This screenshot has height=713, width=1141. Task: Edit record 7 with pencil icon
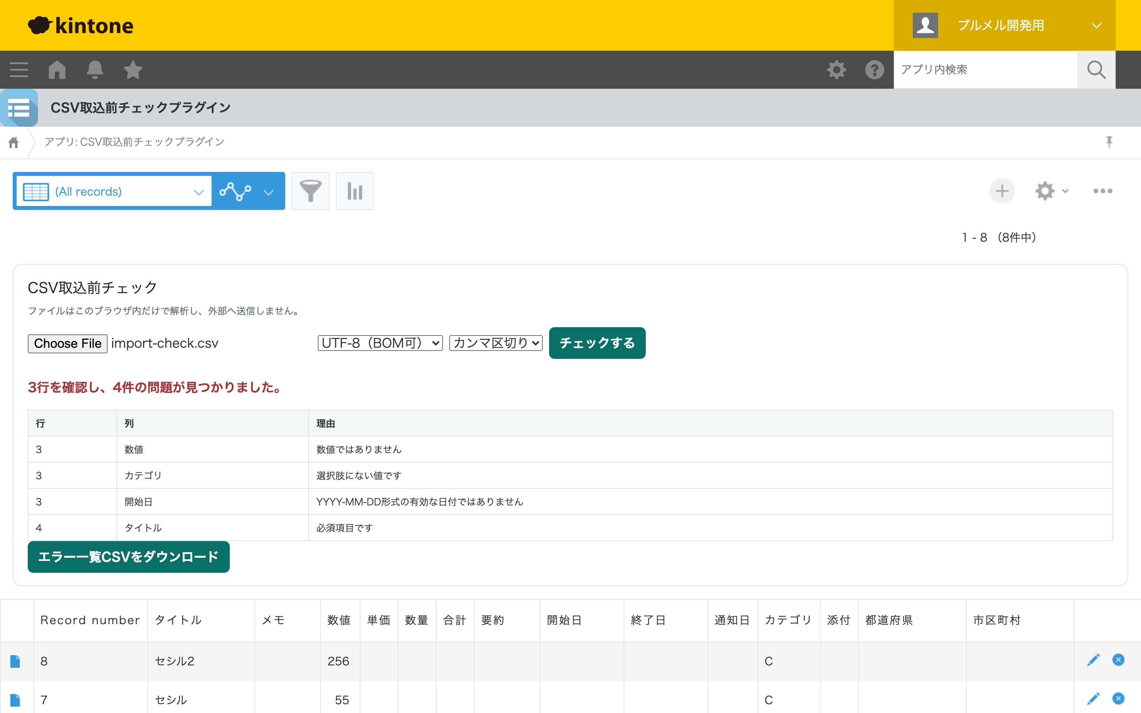1093,699
